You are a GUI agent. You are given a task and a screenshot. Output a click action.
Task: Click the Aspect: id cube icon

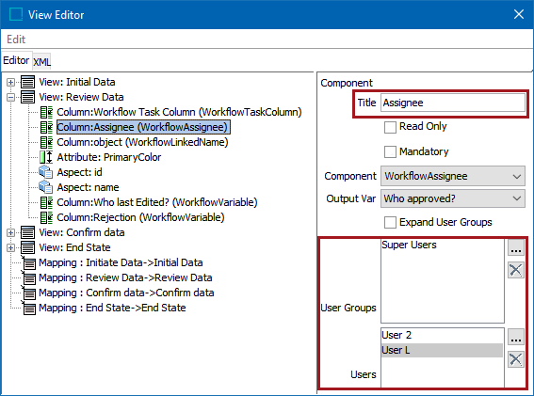pyautogui.click(x=45, y=172)
